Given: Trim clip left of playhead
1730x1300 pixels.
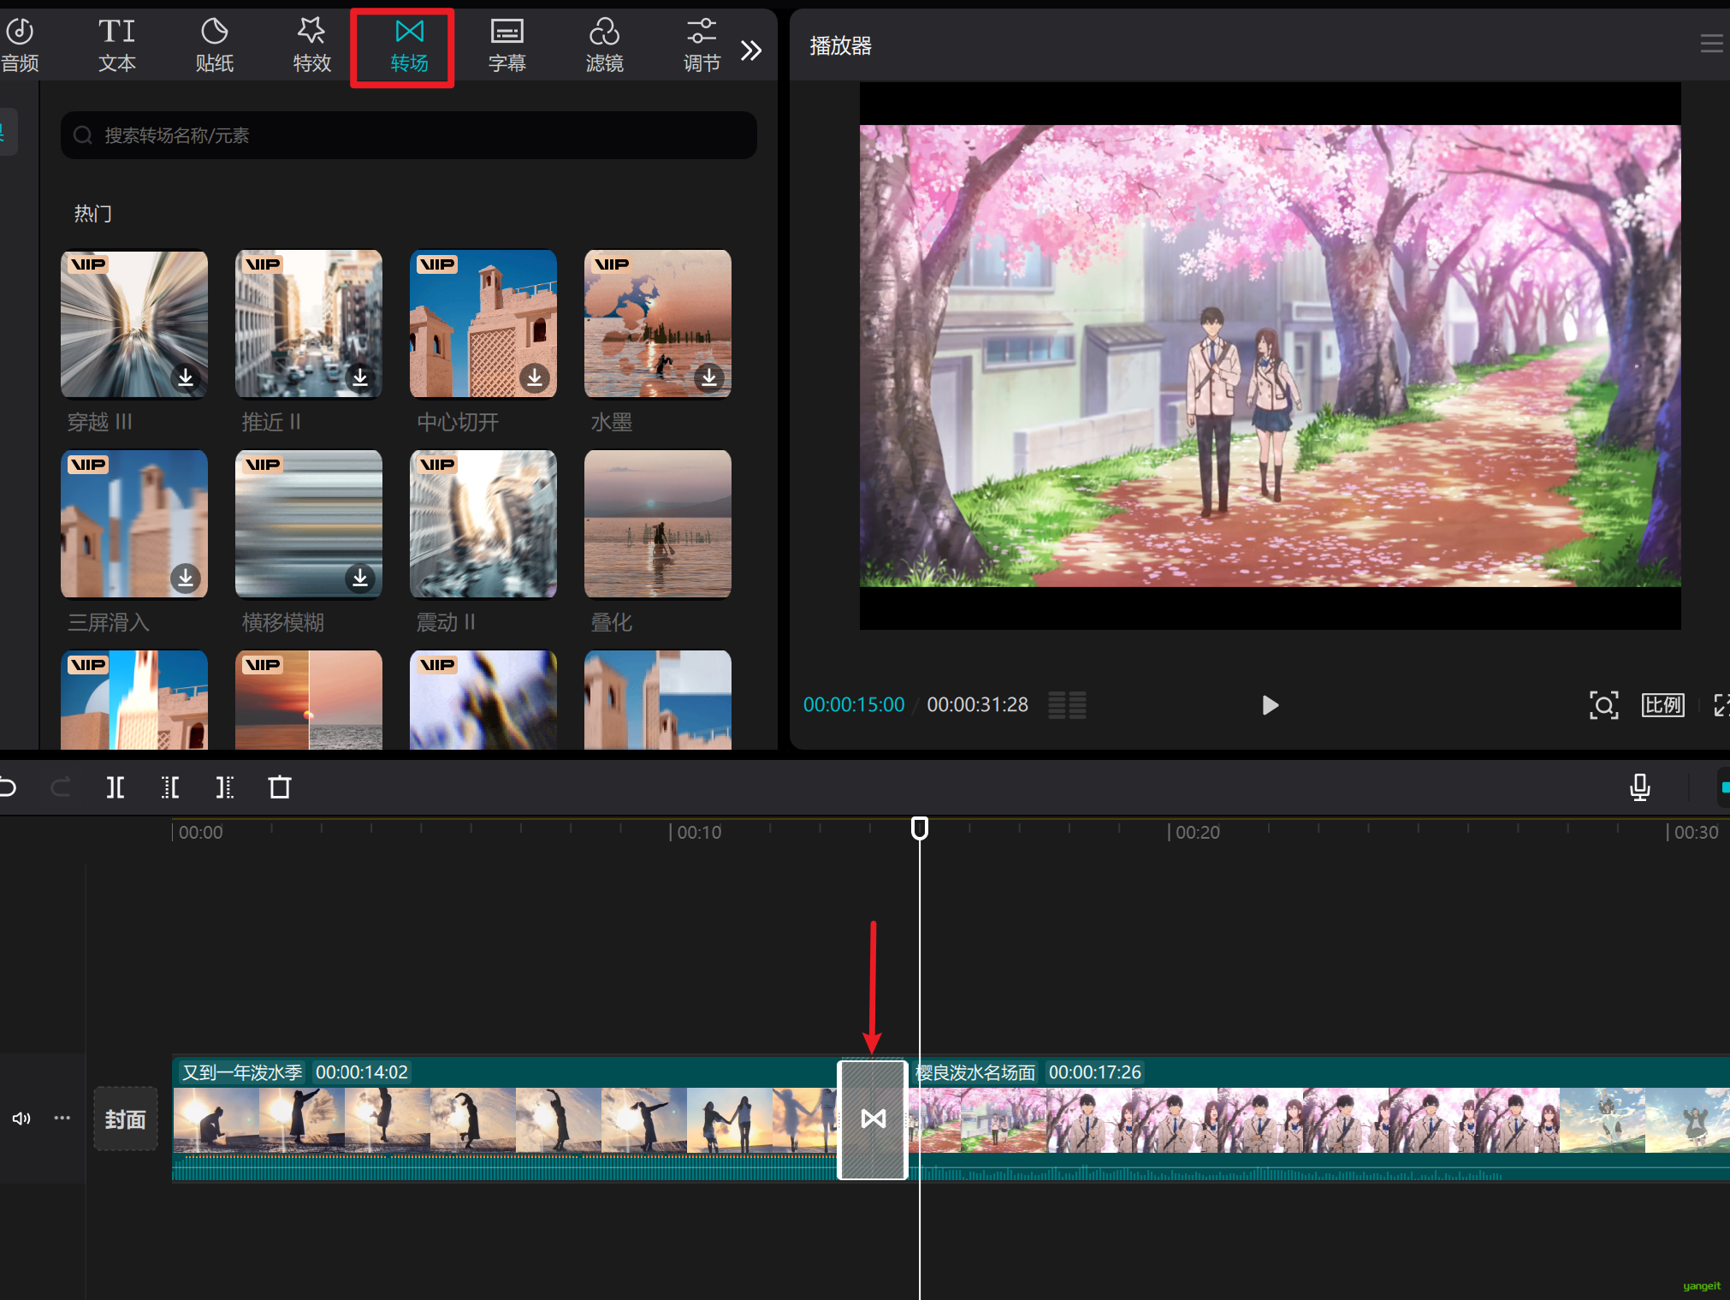Looking at the screenshot, I should tap(170, 787).
